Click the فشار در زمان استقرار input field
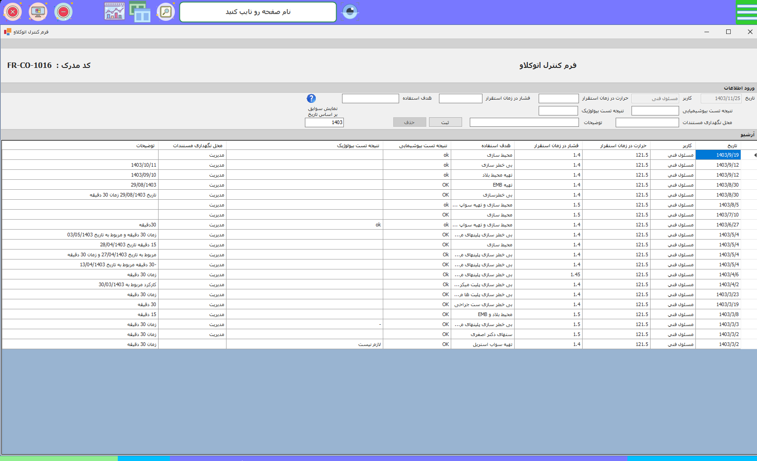Screen dimensions: 757x461 (x=460, y=98)
